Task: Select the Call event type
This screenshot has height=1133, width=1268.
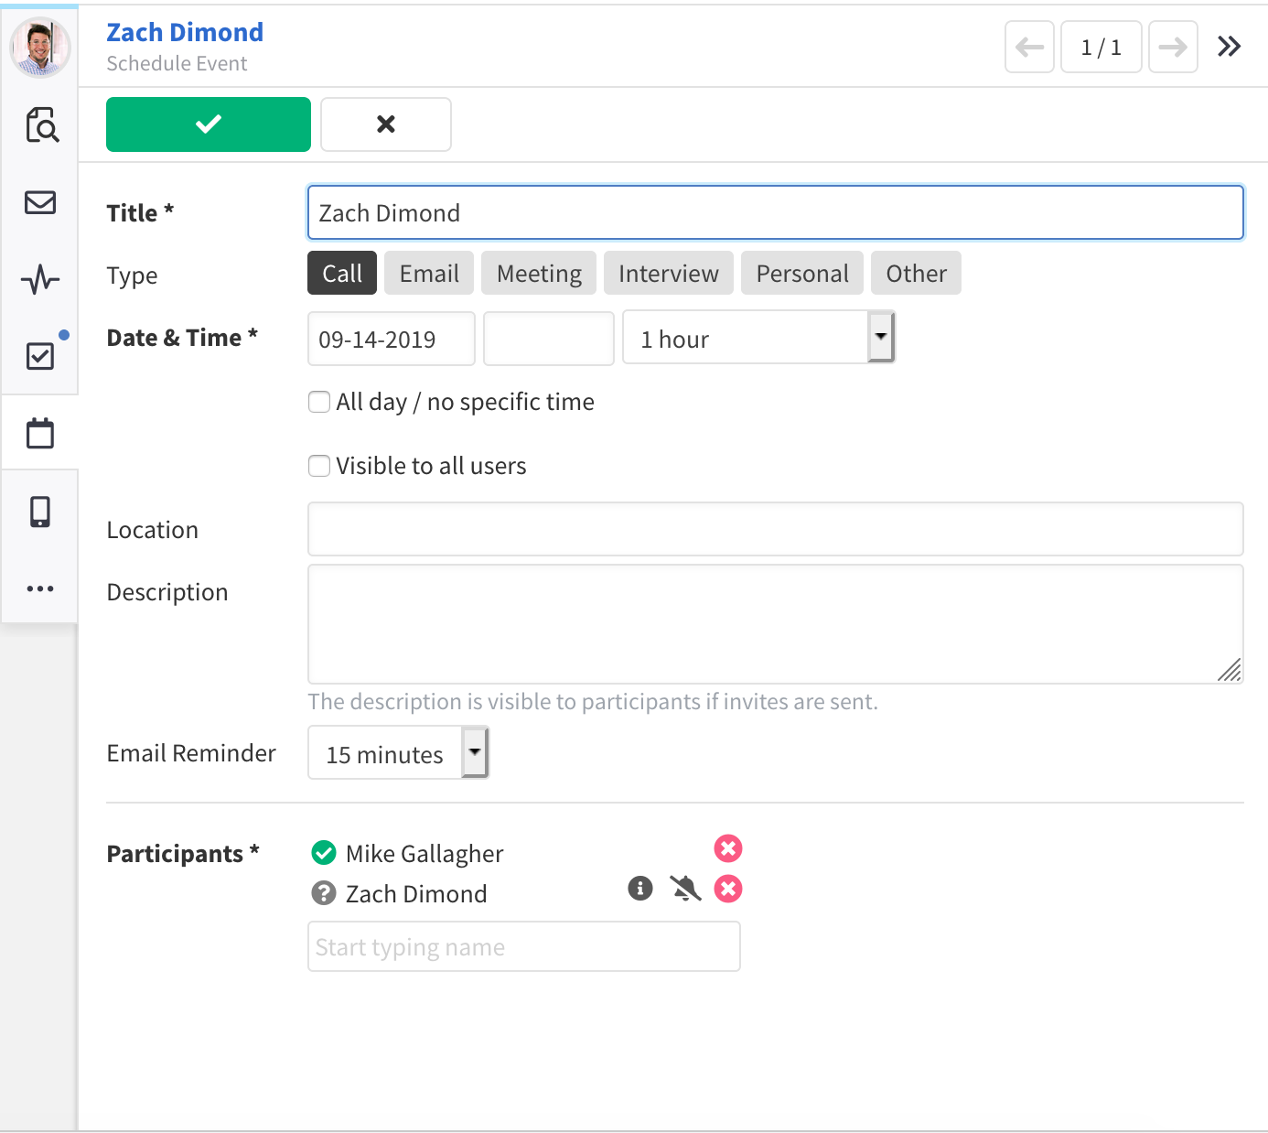Action: click(342, 273)
